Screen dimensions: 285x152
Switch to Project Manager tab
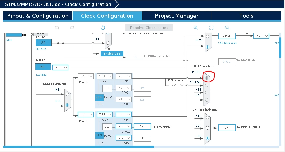click(177, 16)
